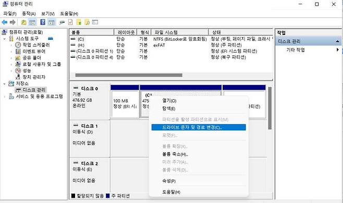Open the 파일(F) menu
Screen dimensions: 343x203
[x=10, y=14]
